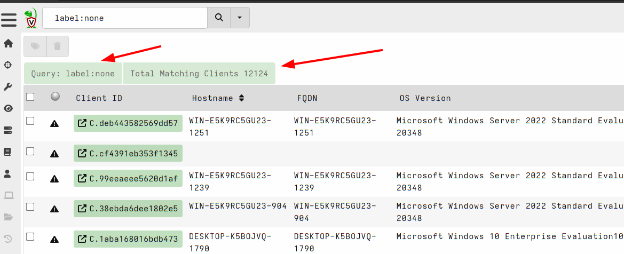Open Server Artifacts icon in sidebar
Viewport: 624px width, 254px height.
(8, 130)
